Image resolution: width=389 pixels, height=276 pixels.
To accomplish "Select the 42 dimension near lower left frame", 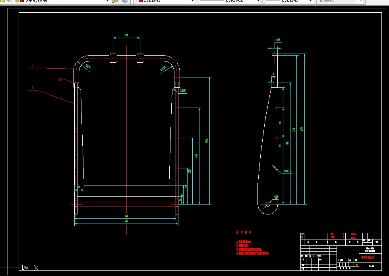I will click(79, 187).
